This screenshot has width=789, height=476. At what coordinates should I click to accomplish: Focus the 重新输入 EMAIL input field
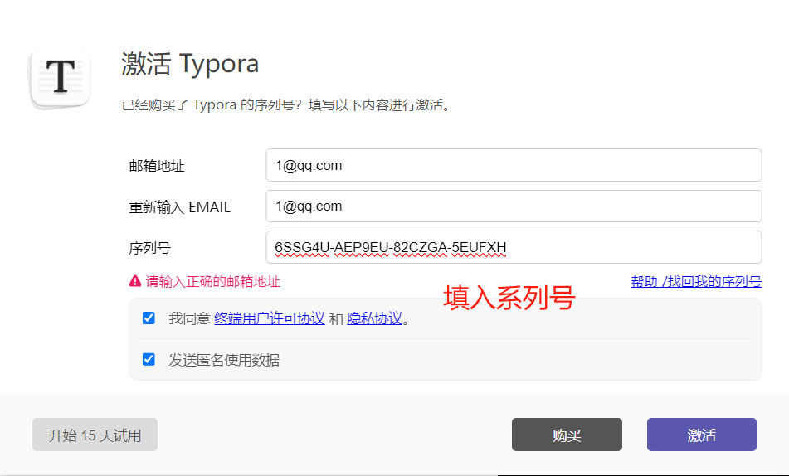click(514, 206)
